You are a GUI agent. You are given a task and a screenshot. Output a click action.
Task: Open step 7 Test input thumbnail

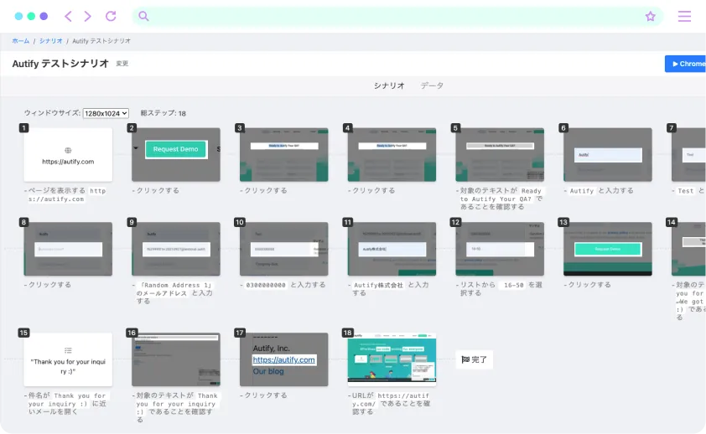click(x=689, y=155)
